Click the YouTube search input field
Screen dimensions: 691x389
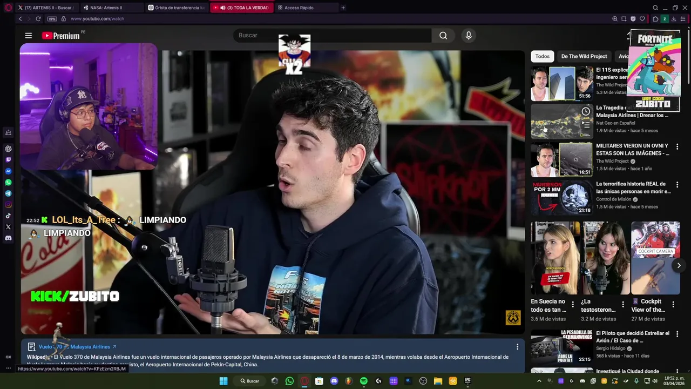[x=333, y=36]
